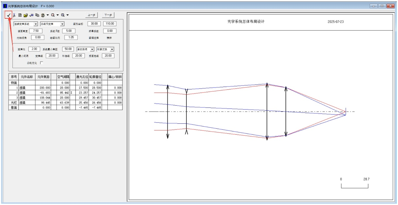Toggle the 凸轮优化 checkbox

42,63
